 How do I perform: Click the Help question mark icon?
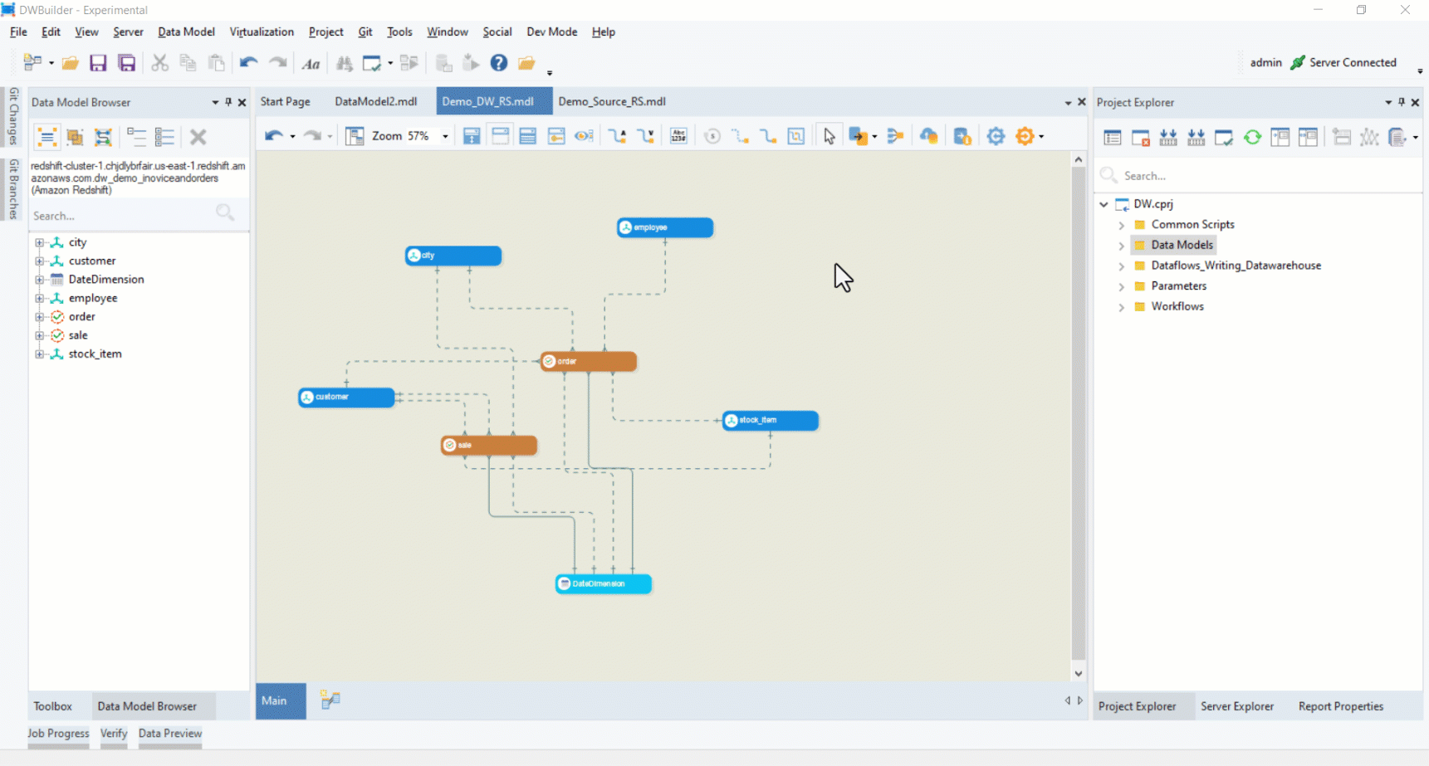(x=498, y=63)
